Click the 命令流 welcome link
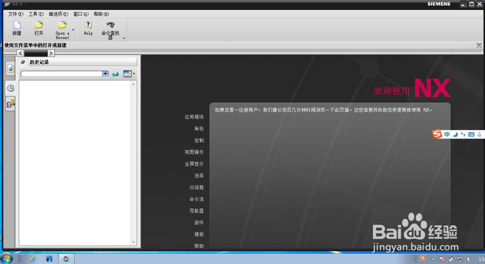The height and width of the screenshot is (264, 485). pos(197,199)
